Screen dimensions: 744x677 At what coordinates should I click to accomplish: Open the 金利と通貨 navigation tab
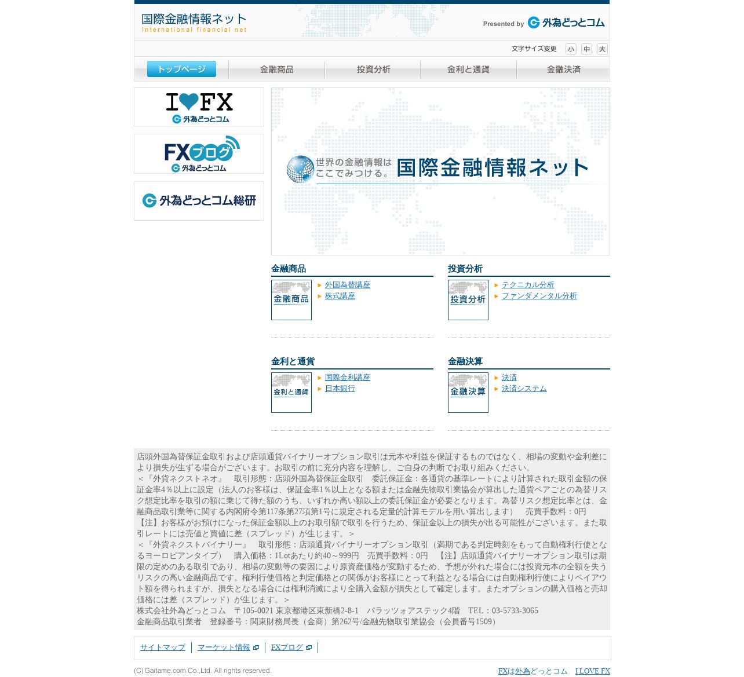coord(468,69)
